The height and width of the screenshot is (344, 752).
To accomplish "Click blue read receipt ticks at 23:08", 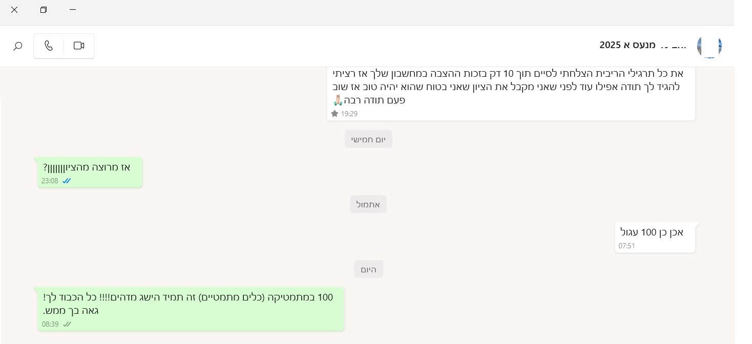I will point(67,181).
